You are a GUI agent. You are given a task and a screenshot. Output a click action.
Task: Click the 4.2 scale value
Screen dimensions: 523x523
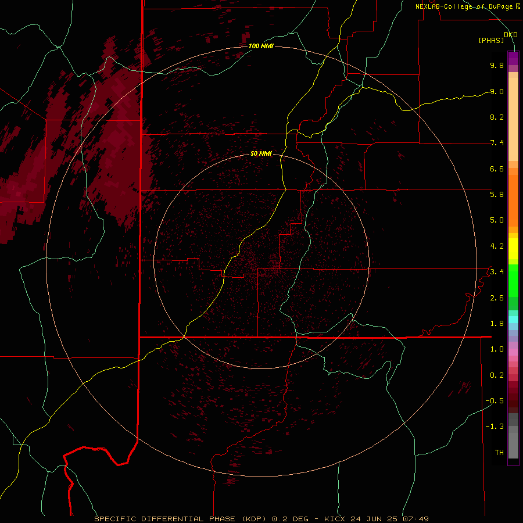pos(497,246)
